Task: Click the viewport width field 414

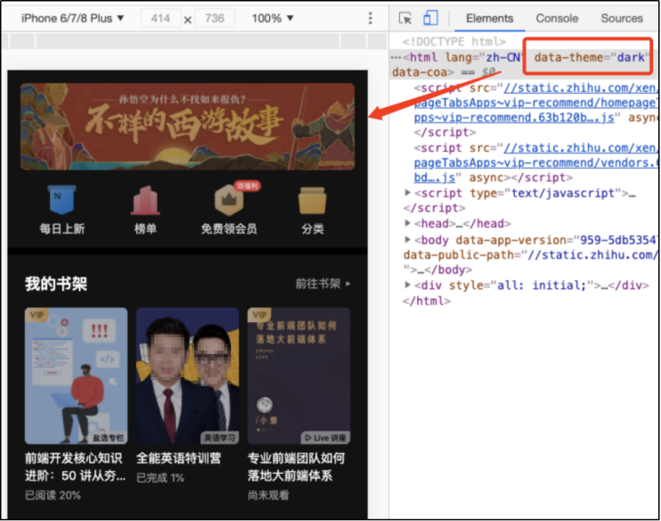Action: click(x=160, y=18)
